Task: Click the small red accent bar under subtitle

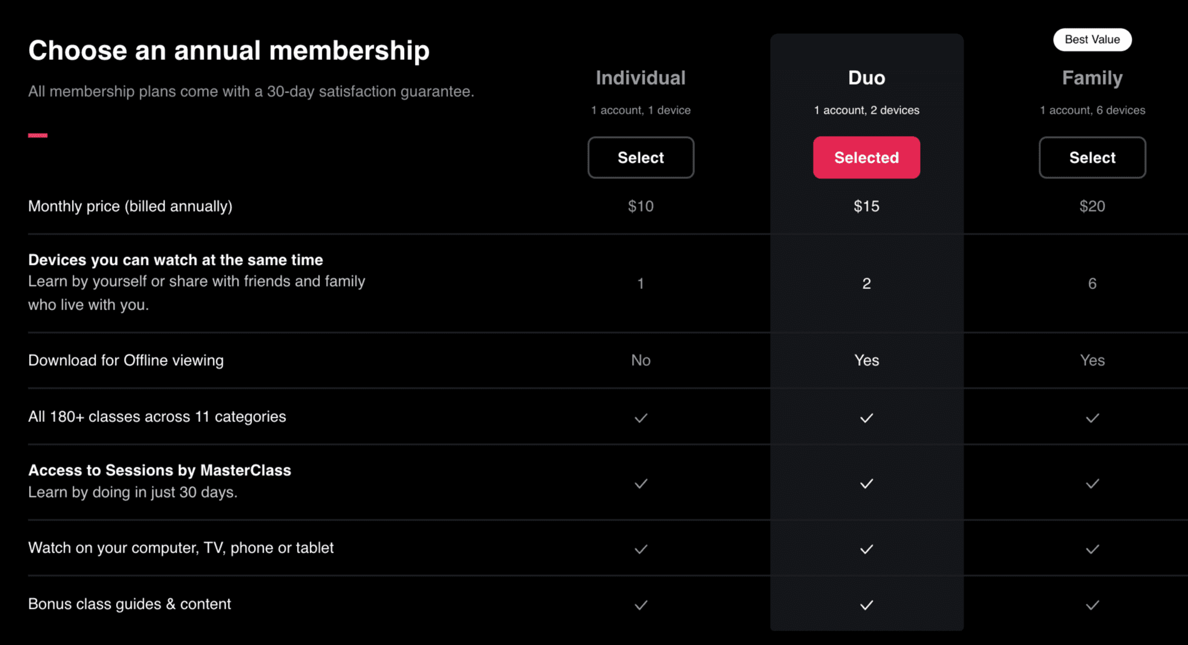Action: coord(38,135)
